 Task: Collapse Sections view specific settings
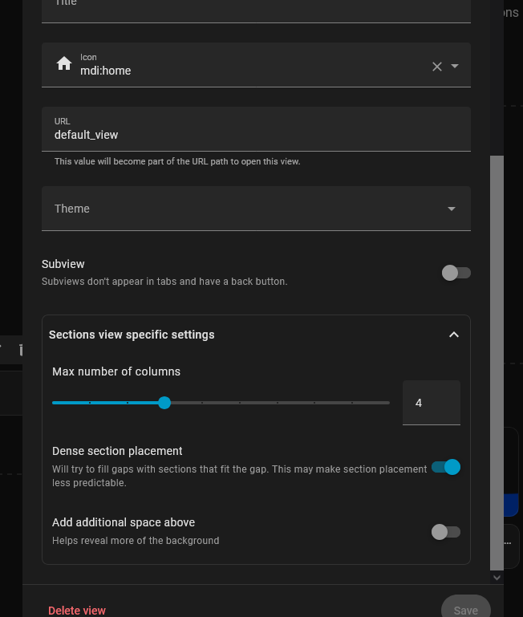coord(454,335)
